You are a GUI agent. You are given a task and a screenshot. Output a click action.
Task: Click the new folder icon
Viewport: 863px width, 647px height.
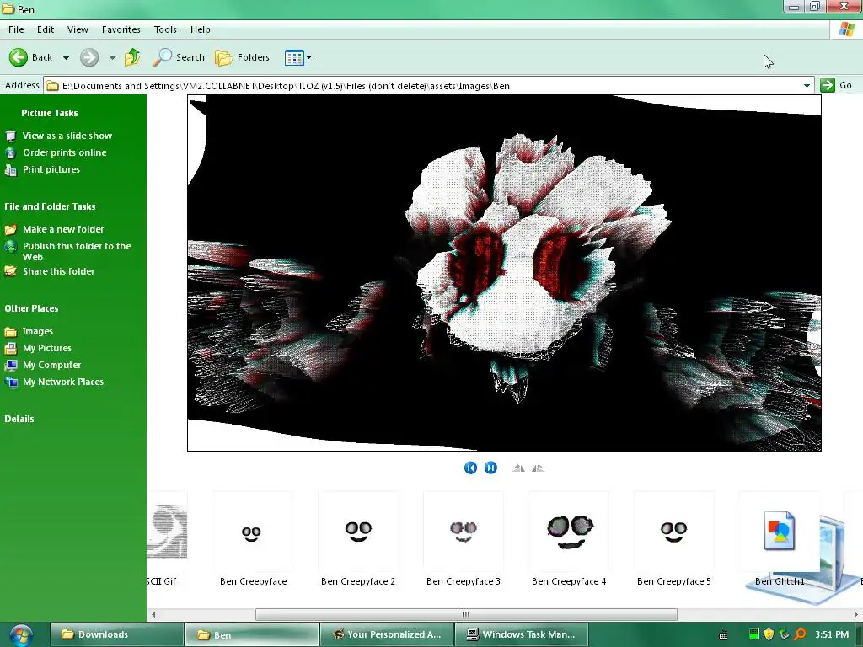coord(10,229)
